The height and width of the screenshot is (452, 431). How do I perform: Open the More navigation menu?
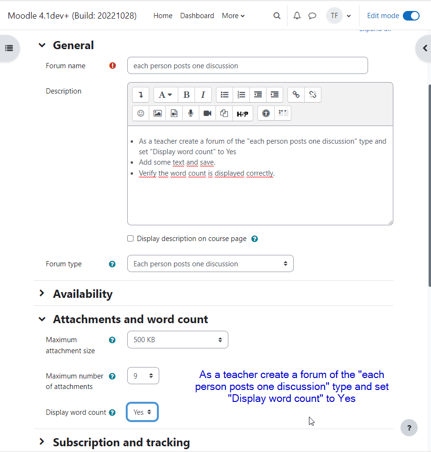(233, 16)
